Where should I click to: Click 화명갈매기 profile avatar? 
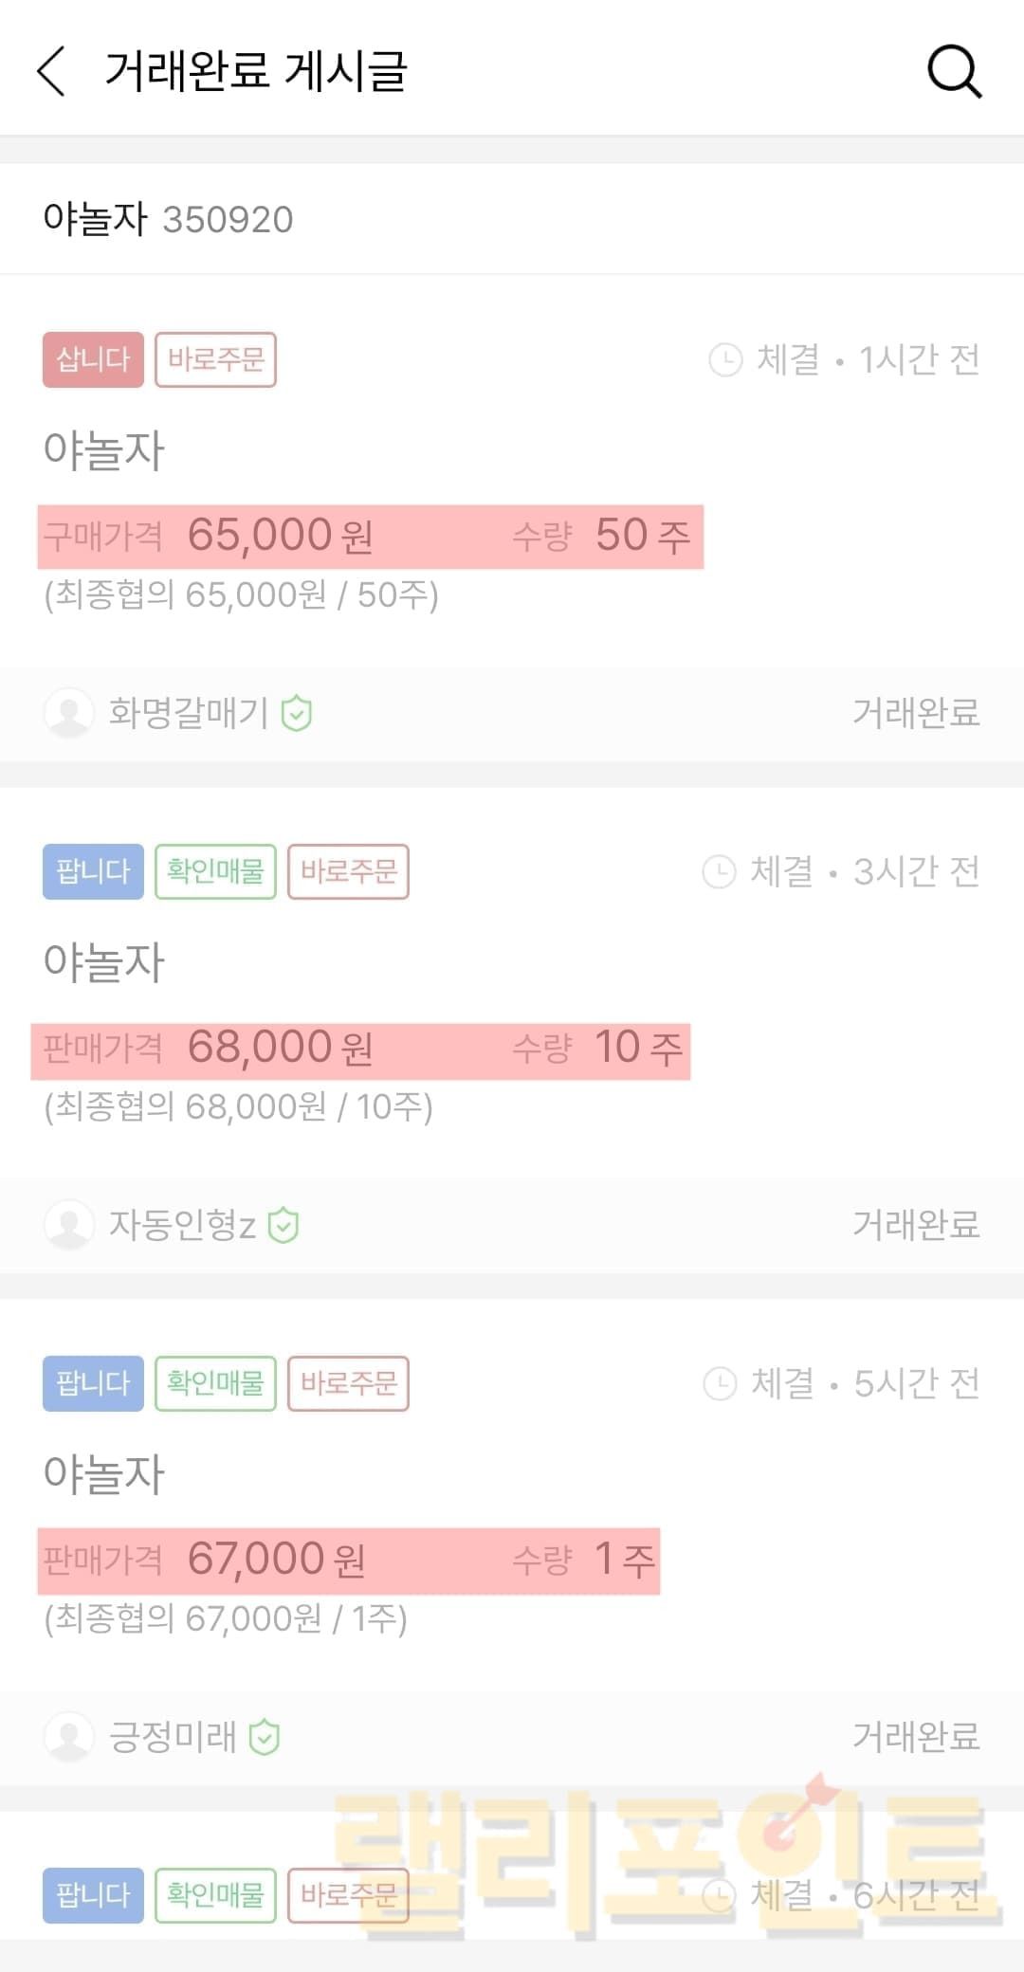coord(69,713)
